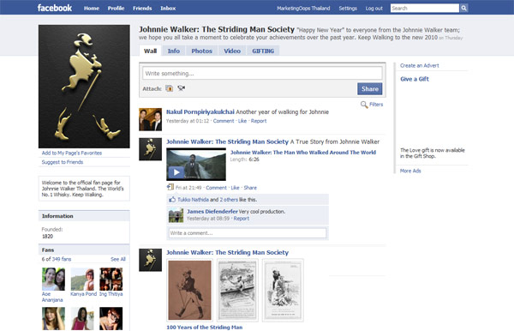Screen dimensions: 514x331
Task: Attach a video using the camera icon
Action: (x=182, y=88)
